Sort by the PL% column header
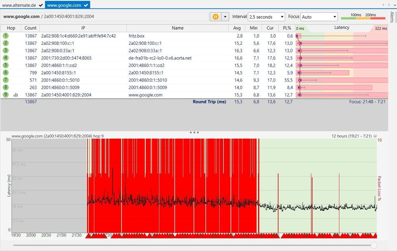The width and height of the screenshot is (397, 251). [x=287, y=28]
